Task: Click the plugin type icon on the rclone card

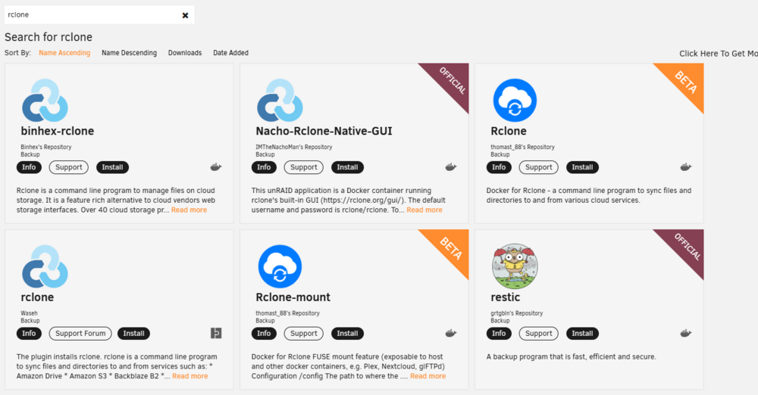Action: 216,333
